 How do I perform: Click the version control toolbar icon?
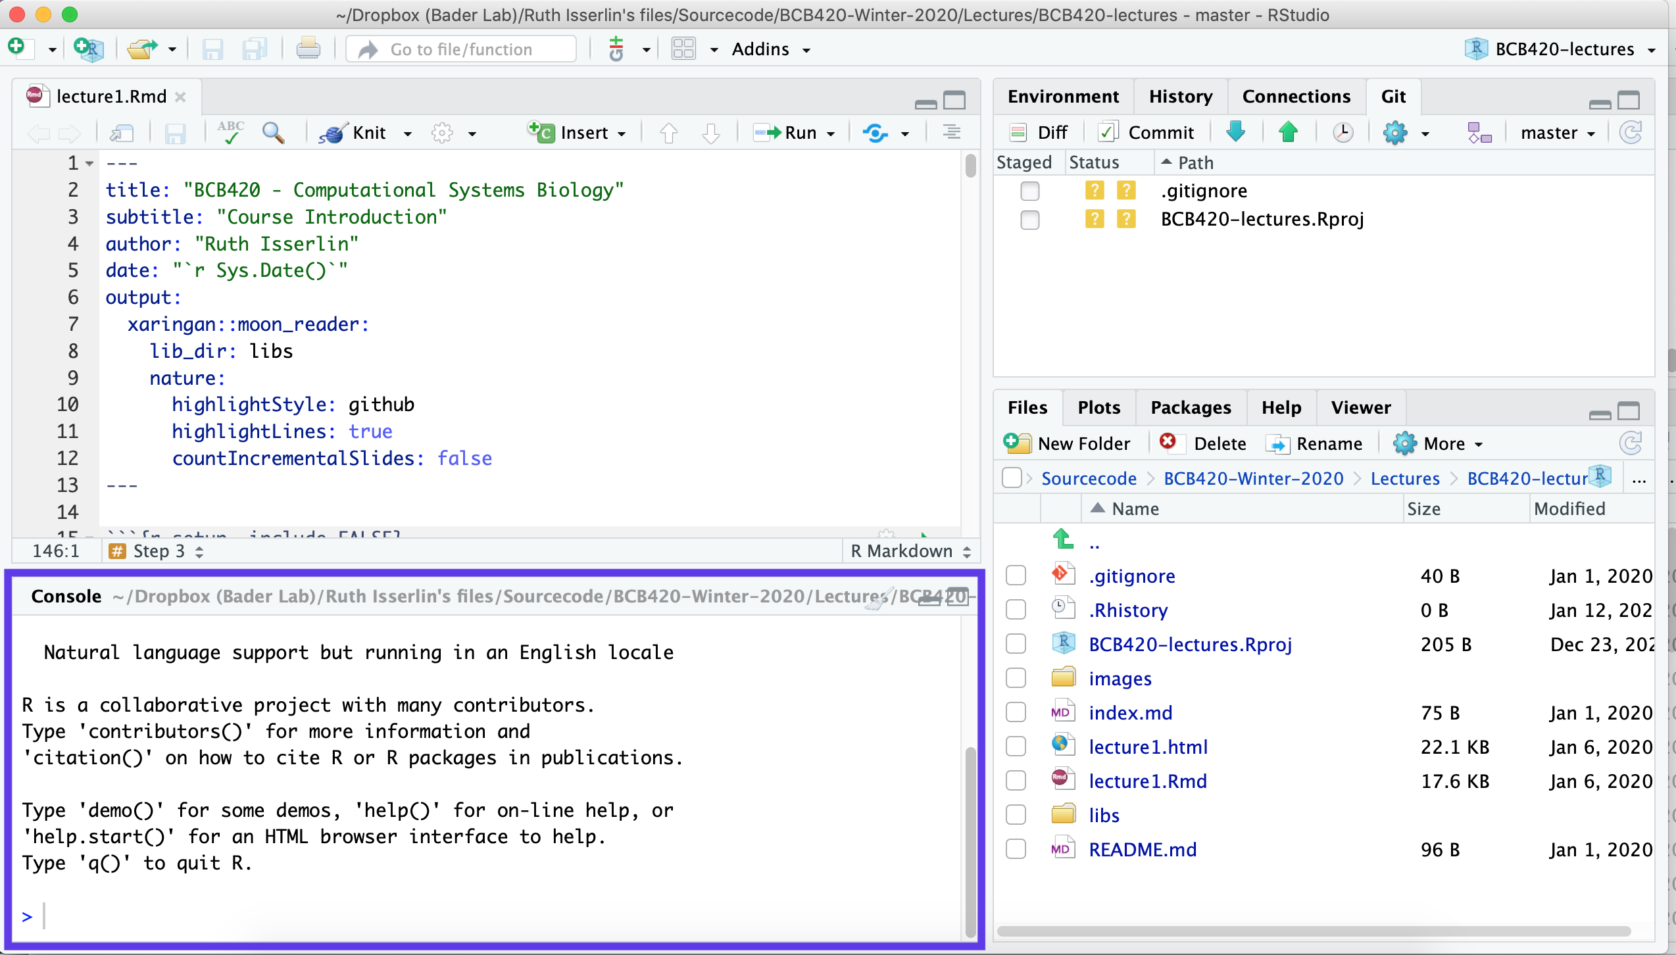[x=616, y=49]
